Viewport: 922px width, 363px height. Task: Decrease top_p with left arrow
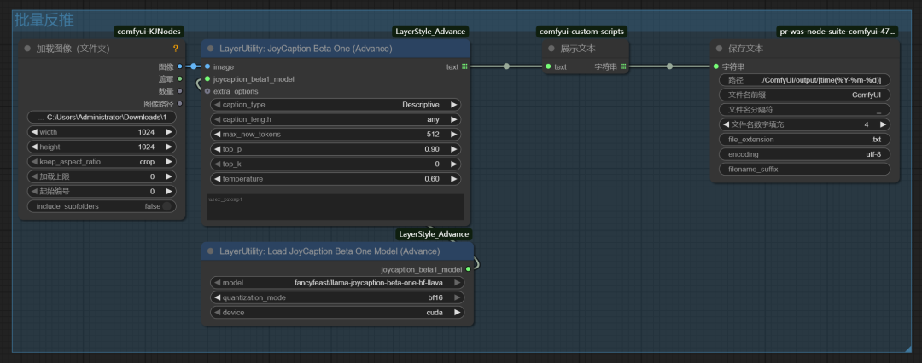tap(217, 149)
